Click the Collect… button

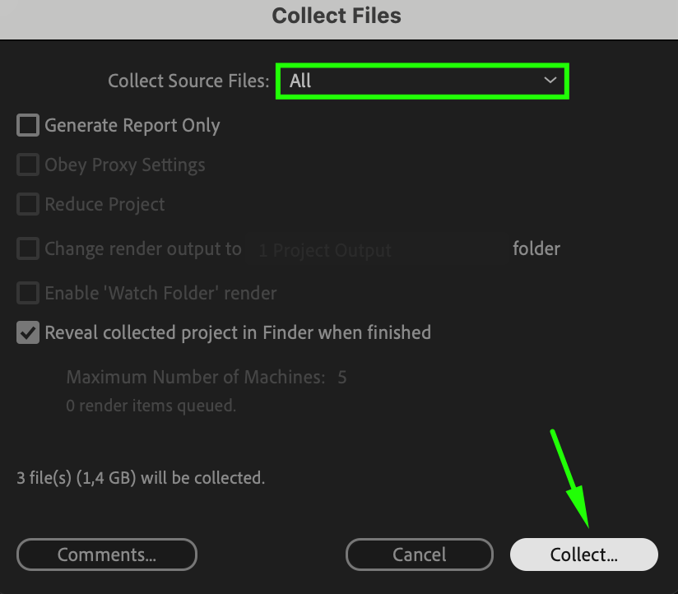pos(584,555)
